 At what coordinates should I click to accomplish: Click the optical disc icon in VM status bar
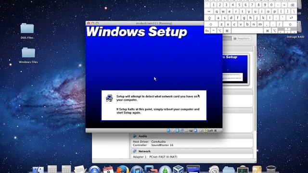[173, 130]
